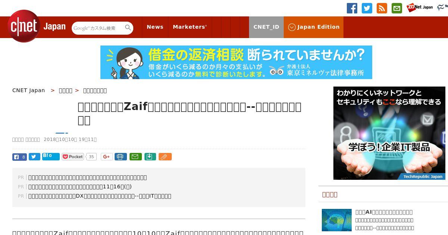The width and height of the screenshot is (448, 235).
Task: Click inside the Google custom search field
Action: 98,28
